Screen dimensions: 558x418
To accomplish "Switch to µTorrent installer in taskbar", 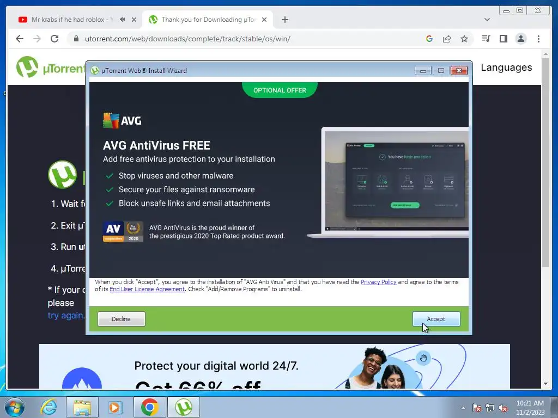I will (183, 407).
